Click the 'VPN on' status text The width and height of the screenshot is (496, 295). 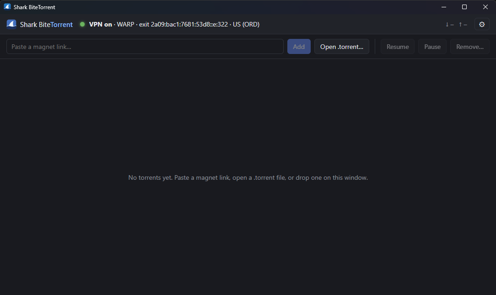point(101,24)
